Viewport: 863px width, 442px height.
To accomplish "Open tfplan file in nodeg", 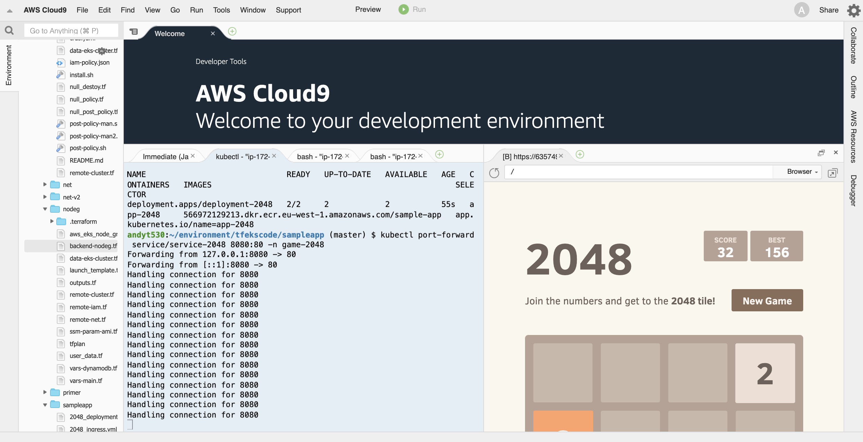I will [x=77, y=344].
